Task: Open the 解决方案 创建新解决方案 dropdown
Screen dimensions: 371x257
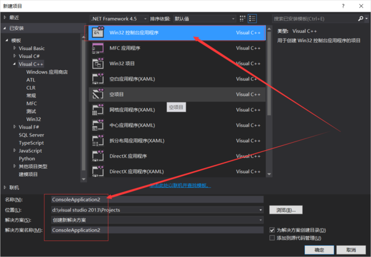Action: (x=157, y=220)
